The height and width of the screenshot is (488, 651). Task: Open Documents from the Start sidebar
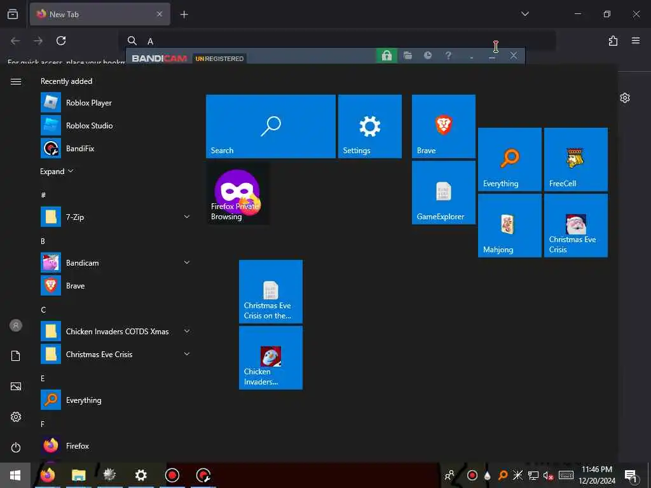tap(16, 356)
